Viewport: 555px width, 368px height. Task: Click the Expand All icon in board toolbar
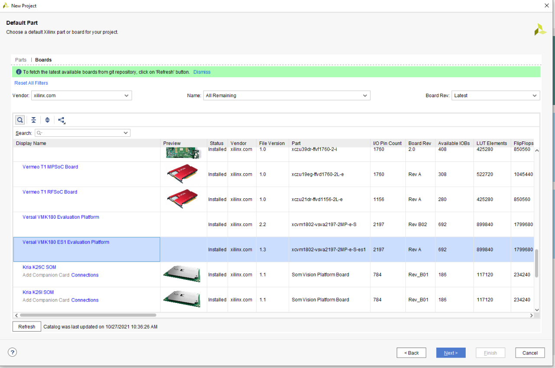[x=47, y=120]
